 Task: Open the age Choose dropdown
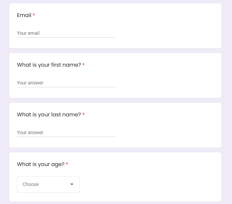click(48, 184)
